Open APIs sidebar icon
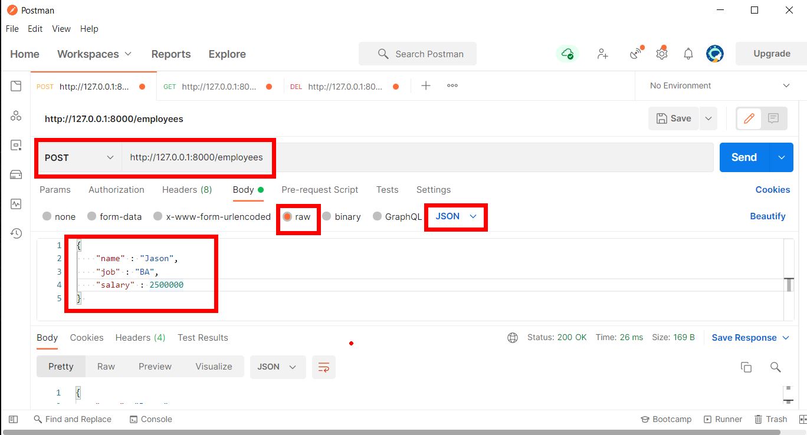The width and height of the screenshot is (807, 435). click(x=16, y=116)
